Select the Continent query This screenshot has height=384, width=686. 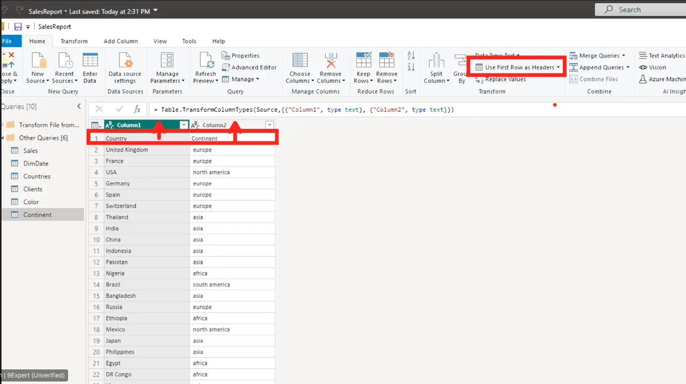[x=42, y=215]
